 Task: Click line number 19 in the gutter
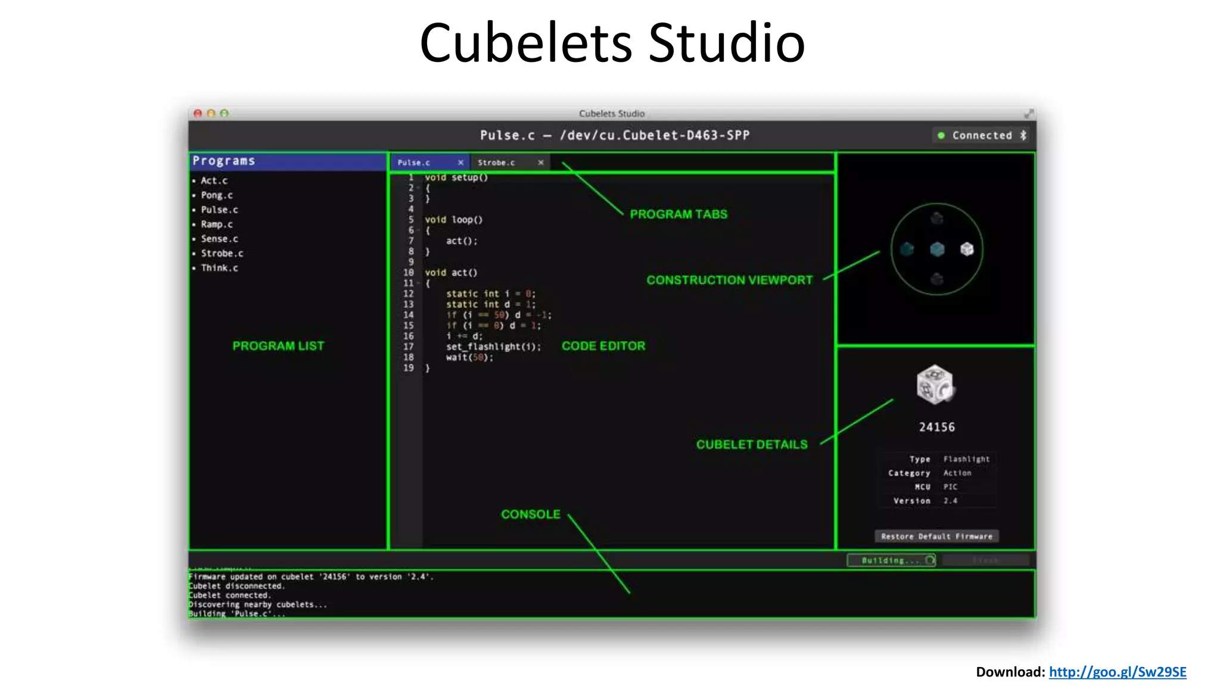click(x=408, y=368)
